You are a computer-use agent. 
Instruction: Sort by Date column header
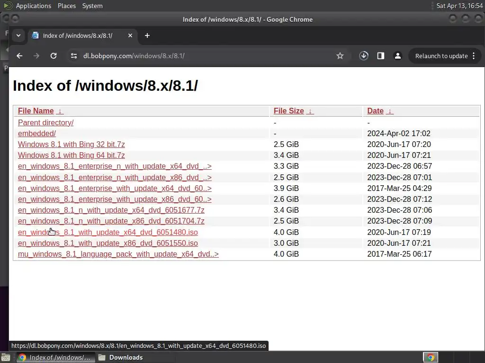[376, 111]
